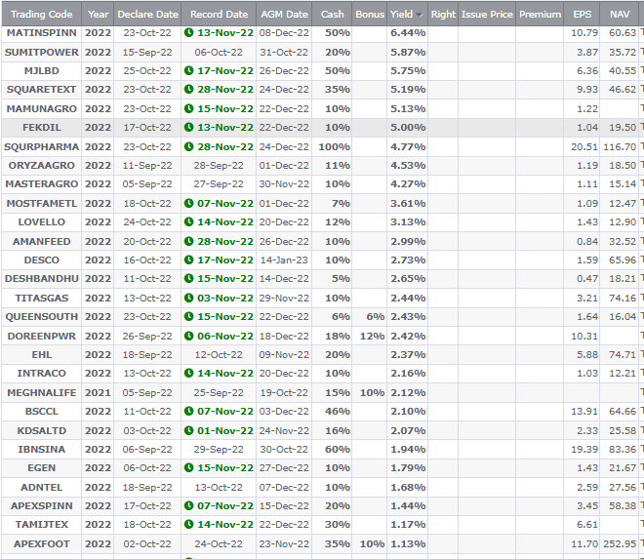Click the clock icon in the LOVELLO row

(x=188, y=222)
